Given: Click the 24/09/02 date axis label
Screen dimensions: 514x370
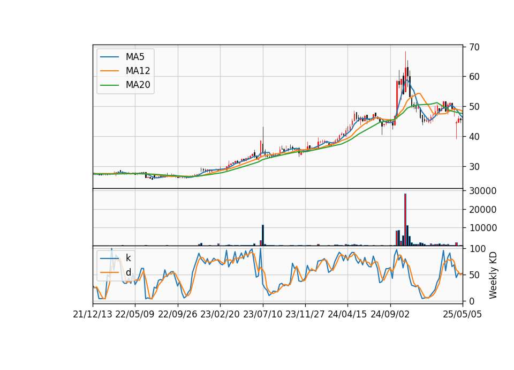Looking at the screenshot, I should pyautogui.click(x=390, y=314).
